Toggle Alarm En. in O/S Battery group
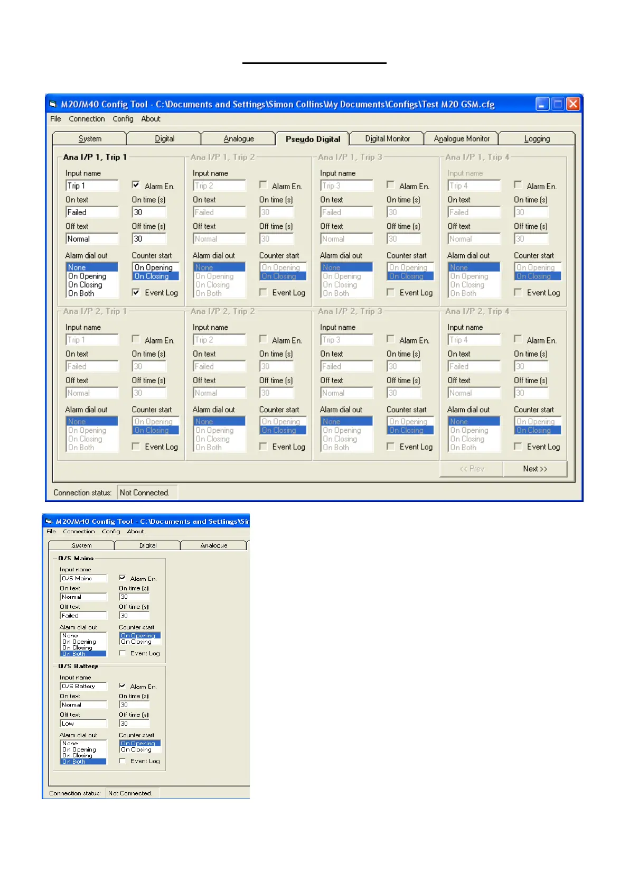629x890 pixels. 122,685
